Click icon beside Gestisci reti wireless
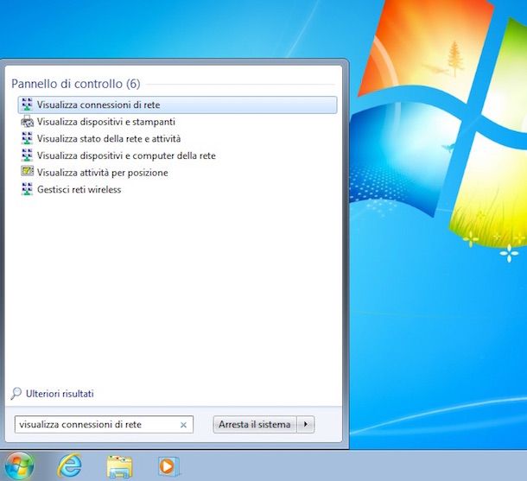The image size is (527, 481). (x=27, y=189)
